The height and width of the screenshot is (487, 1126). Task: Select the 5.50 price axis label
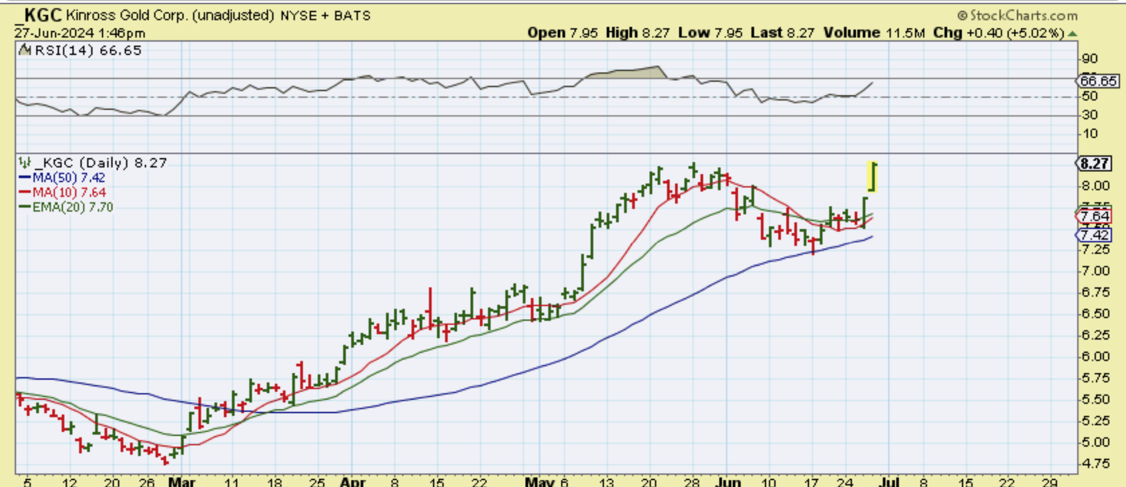pos(1095,399)
